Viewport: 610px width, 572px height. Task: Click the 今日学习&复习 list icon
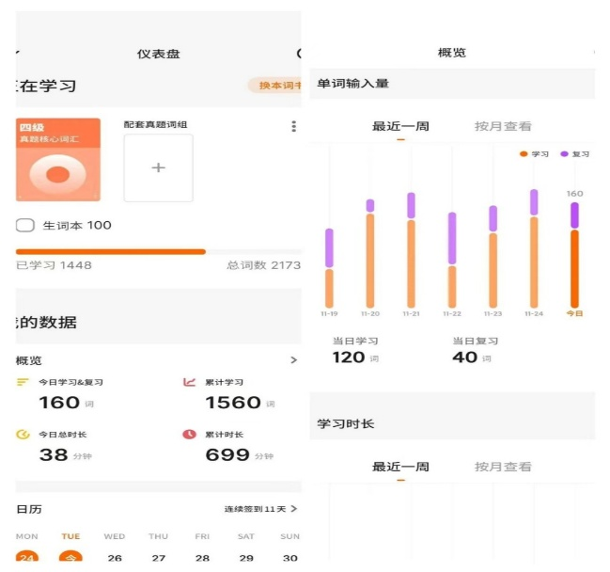tap(23, 382)
